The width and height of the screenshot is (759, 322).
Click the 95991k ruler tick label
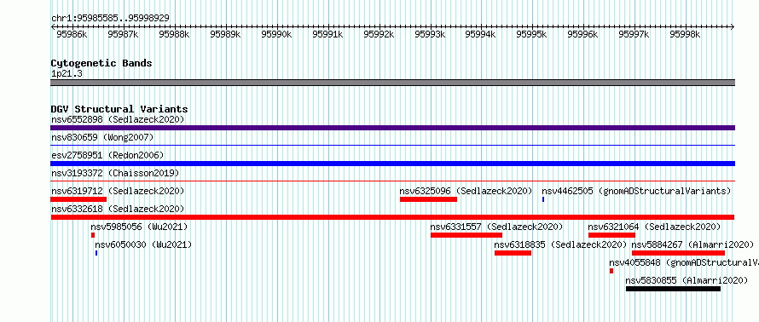point(327,34)
